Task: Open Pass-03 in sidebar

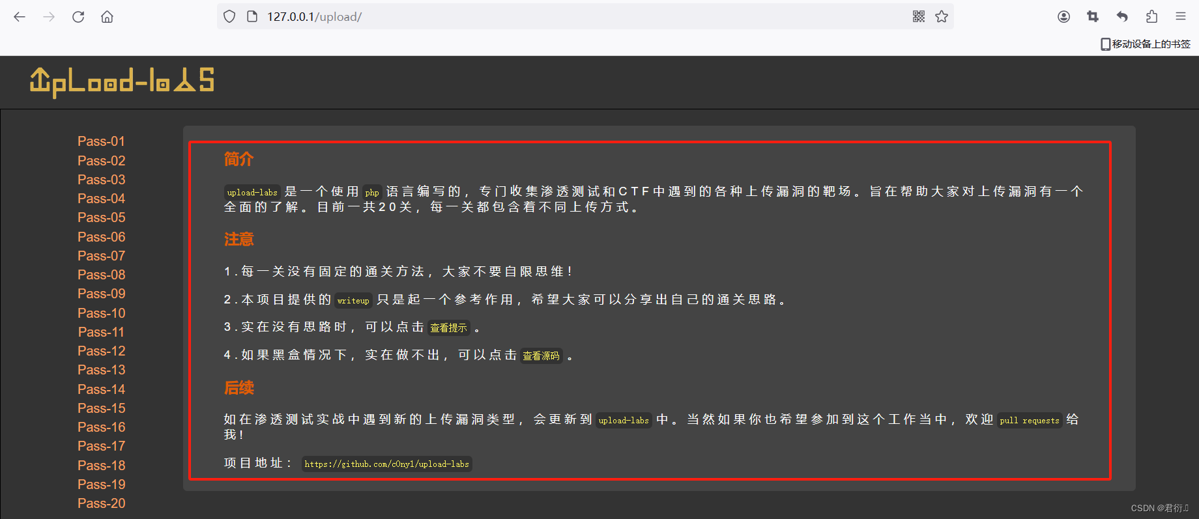Action: point(101,180)
